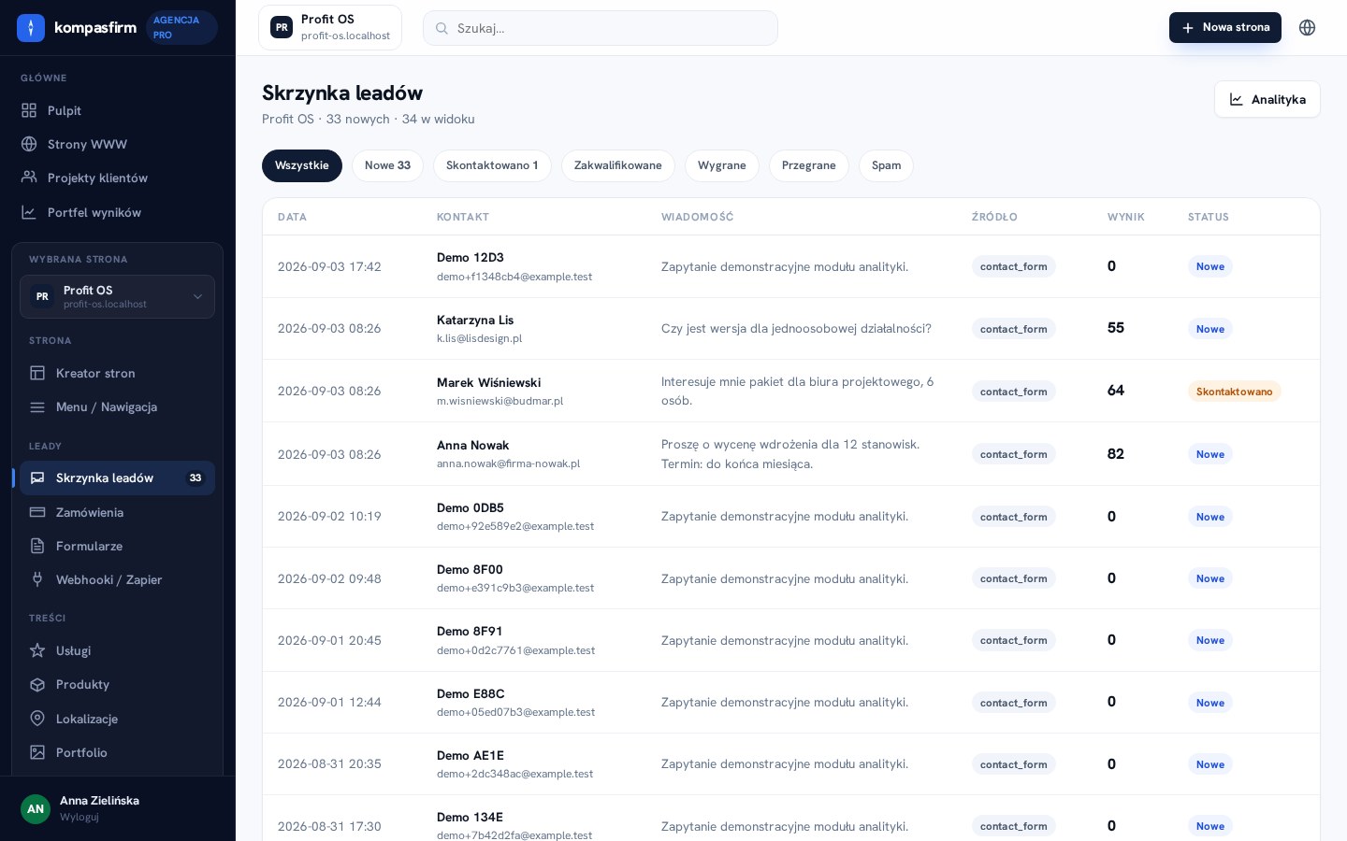The image size is (1347, 841).
Task: Open lead Katarzyna Lis
Action: click(791, 329)
